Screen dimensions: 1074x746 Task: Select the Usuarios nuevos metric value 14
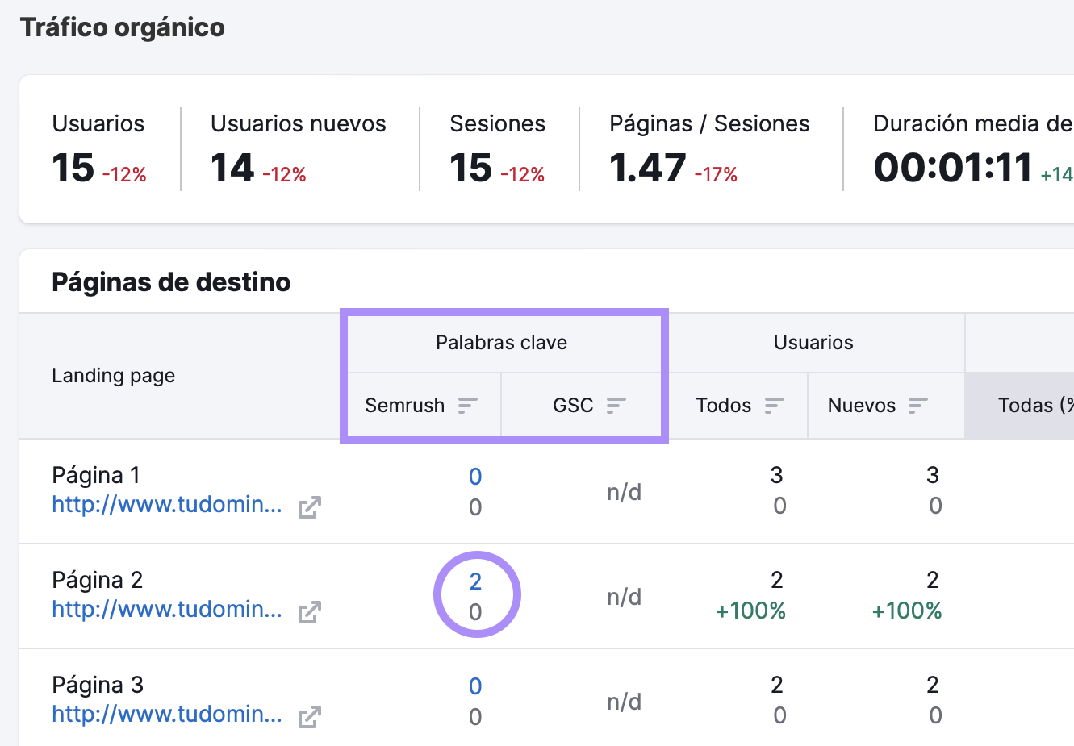click(232, 169)
